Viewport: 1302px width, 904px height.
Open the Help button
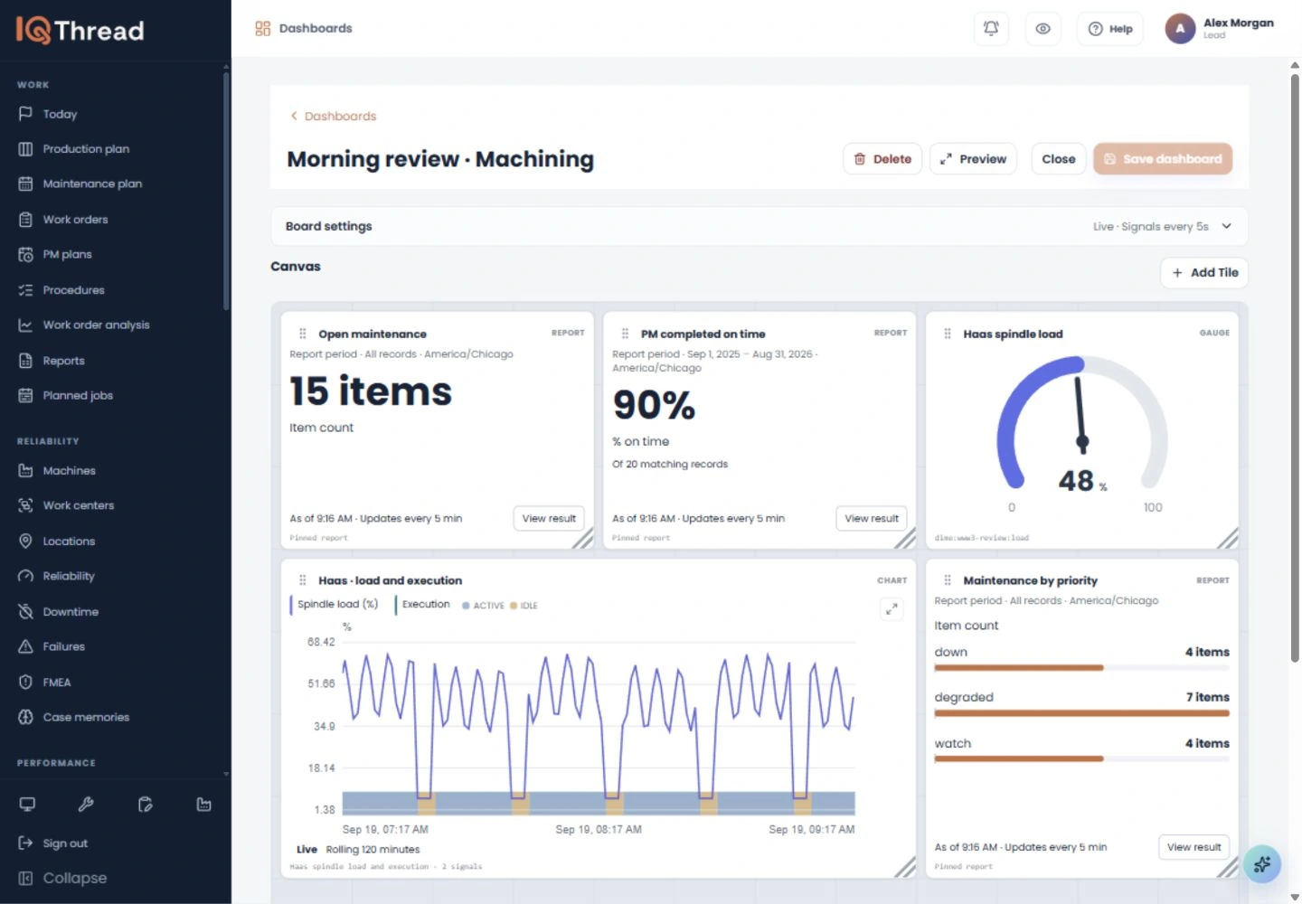tap(1110, 29)
